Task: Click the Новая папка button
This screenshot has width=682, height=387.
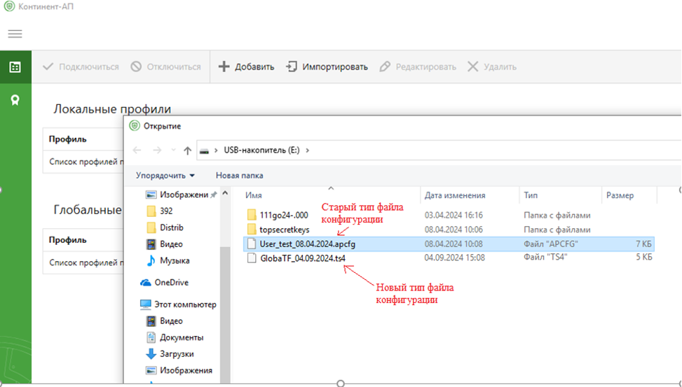Action: [239, 175]
